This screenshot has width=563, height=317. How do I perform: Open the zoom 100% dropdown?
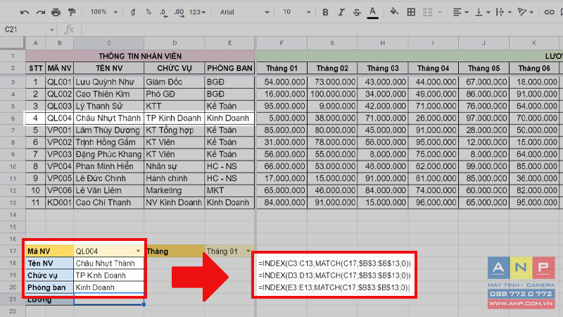[103, 12]
